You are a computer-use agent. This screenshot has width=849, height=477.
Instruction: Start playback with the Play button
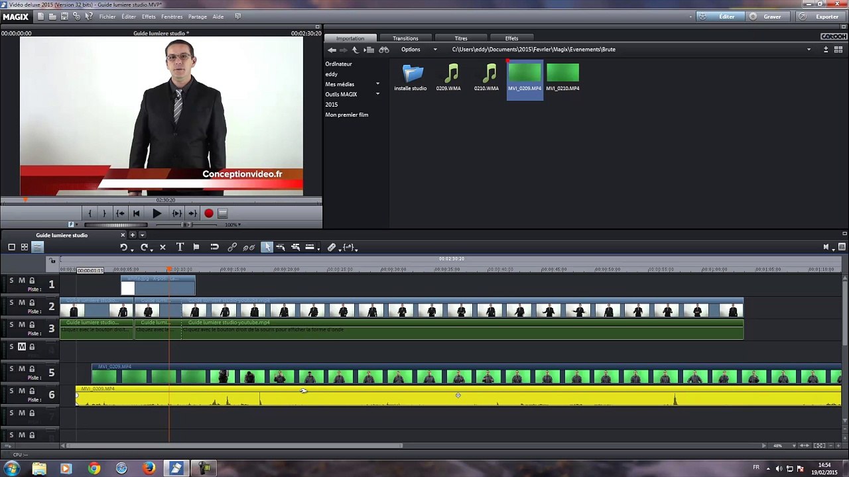(157, 213)
